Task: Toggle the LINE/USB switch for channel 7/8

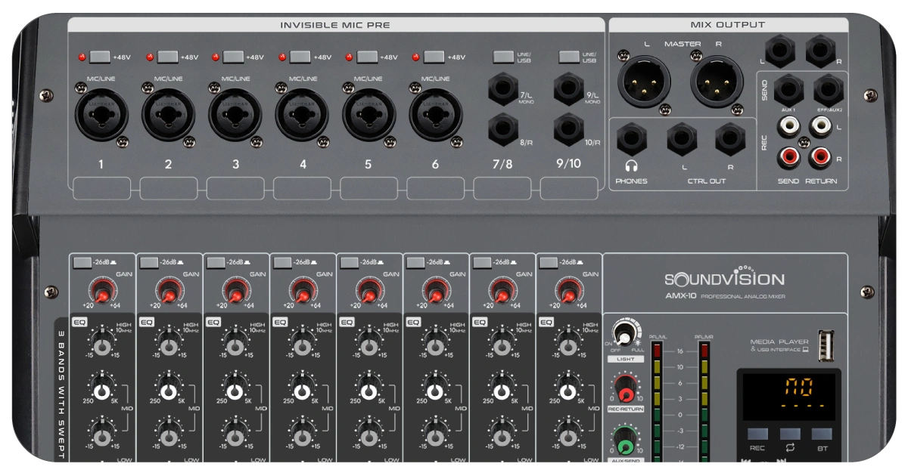Action: [504, 56]
